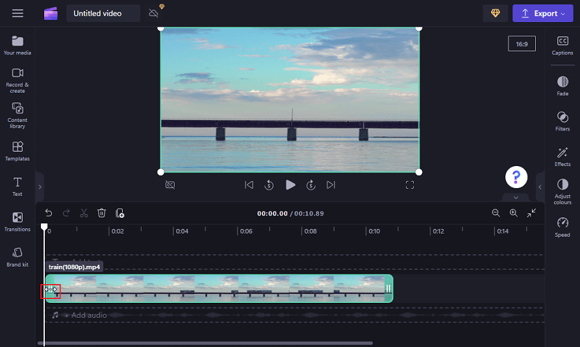The image size is (580, 347).
Task: Open the Templates panel
Action: (18, 151)
